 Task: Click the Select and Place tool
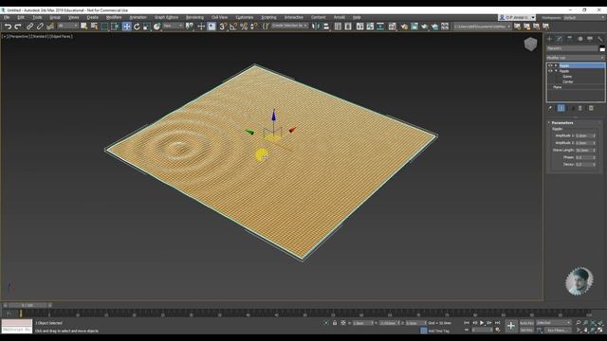click(156, 27)
